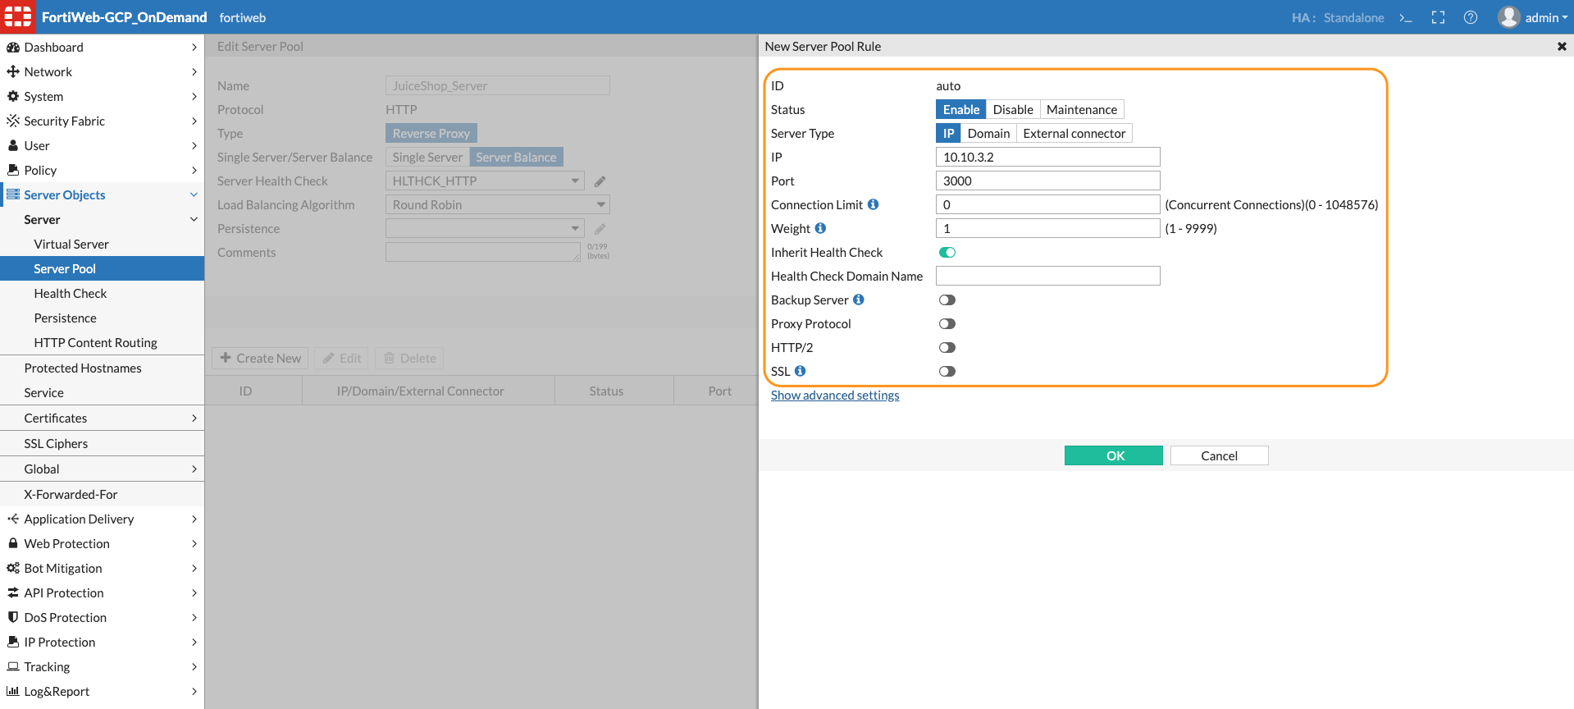Select IP server type
Screen dimensions: 1574x709
[x=948, y=133]
